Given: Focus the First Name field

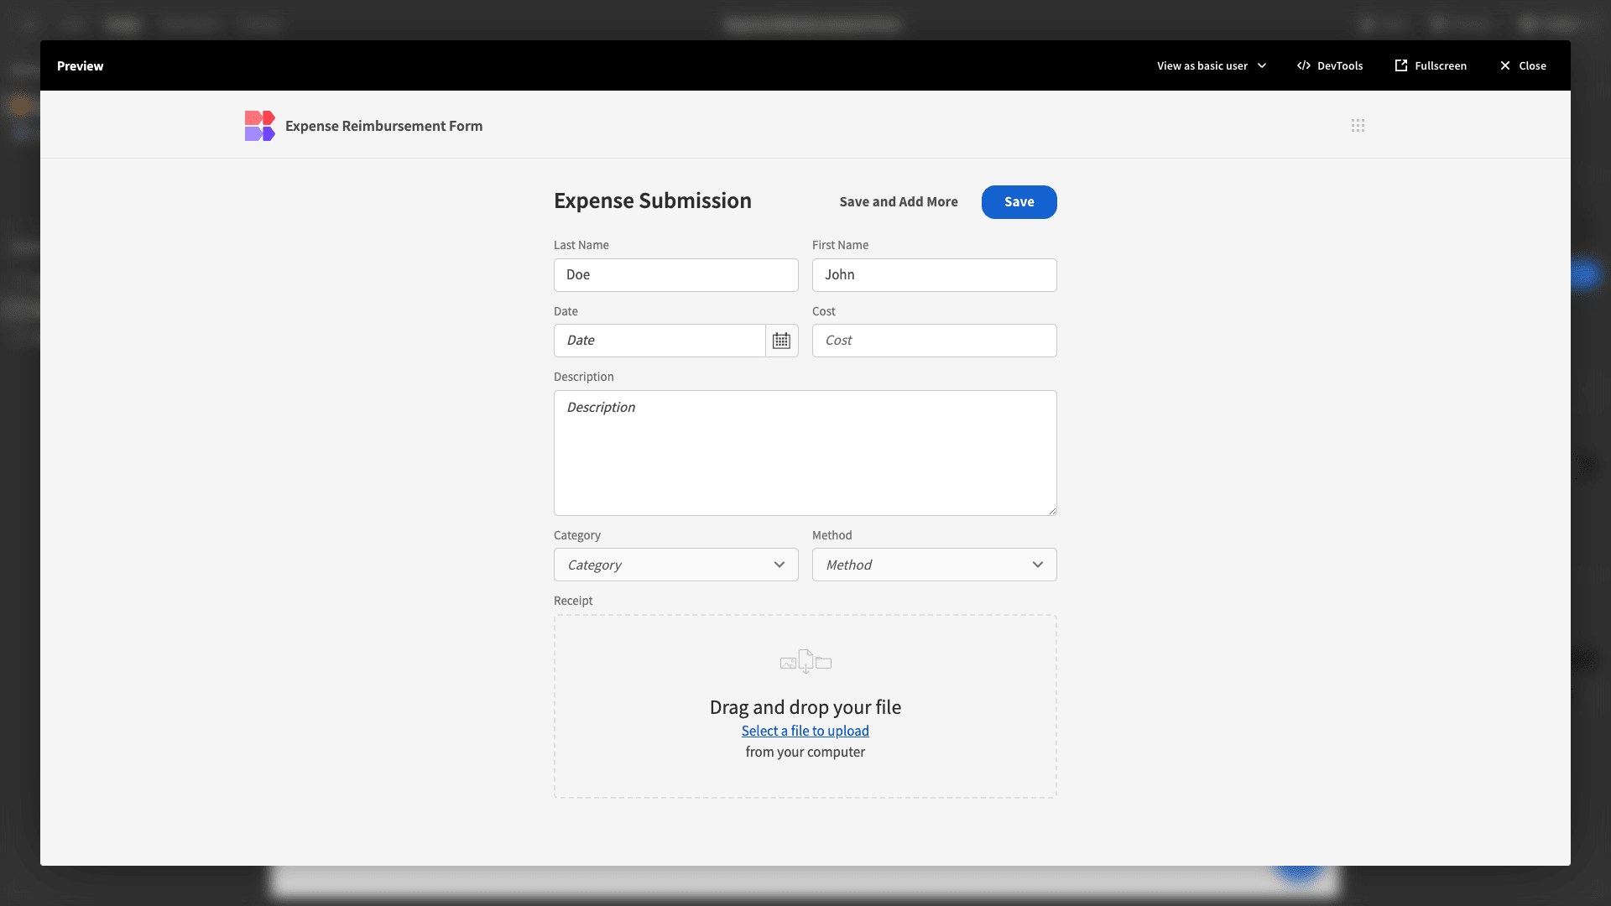Looking at the screenshot, I should point(934,275).
